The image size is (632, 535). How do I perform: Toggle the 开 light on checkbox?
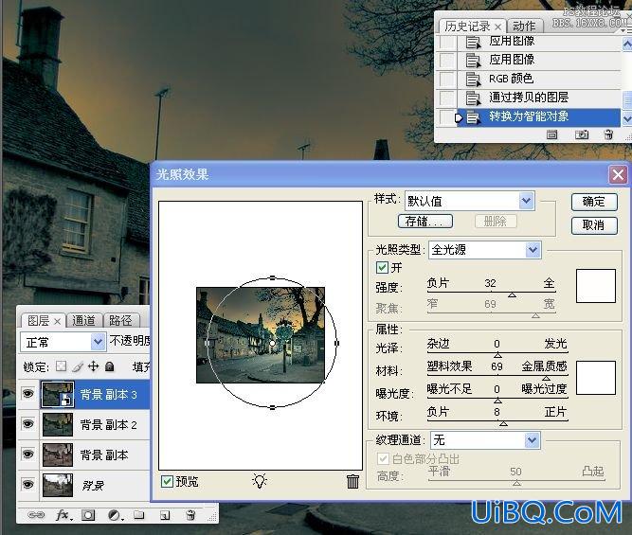[x=382, y=267]
